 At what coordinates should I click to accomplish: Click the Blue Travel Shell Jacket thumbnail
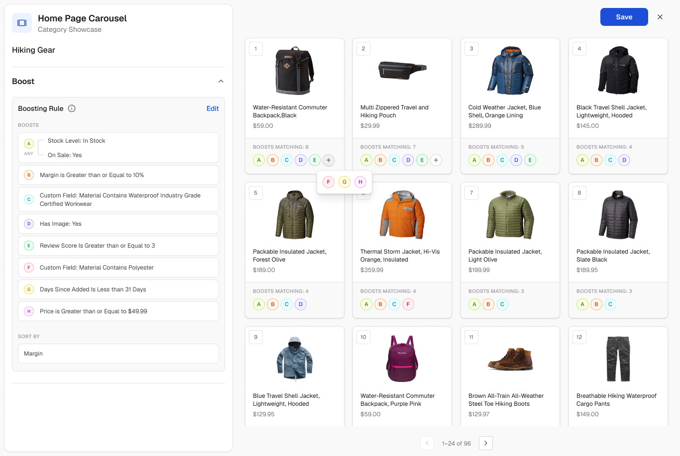click(295, 359)
